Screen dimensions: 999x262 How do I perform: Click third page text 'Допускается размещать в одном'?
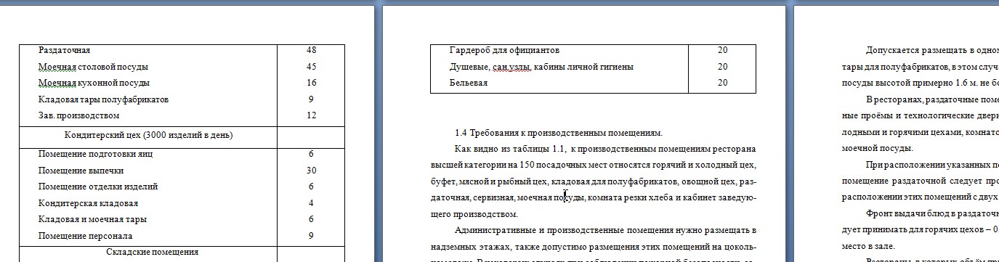point(932,51)
